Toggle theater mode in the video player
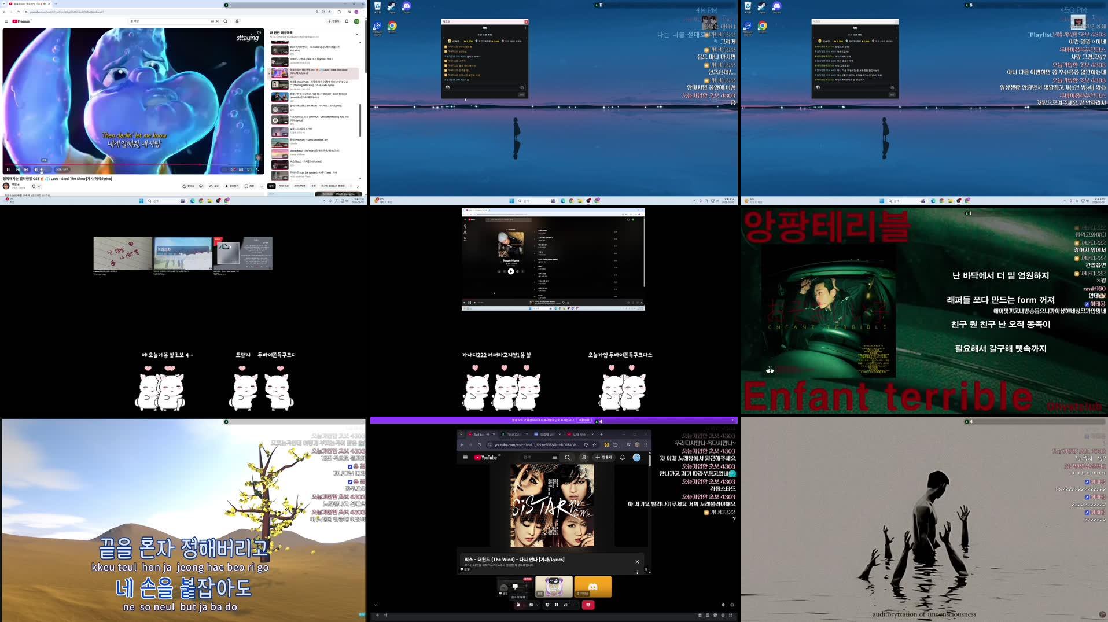Screen dimensions: 1108x622 pyautogui.click(x=249, y=170)
